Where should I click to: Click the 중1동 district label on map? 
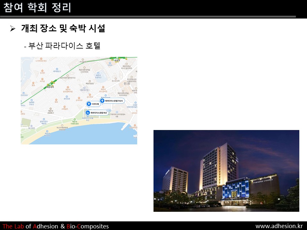(127, 83)
